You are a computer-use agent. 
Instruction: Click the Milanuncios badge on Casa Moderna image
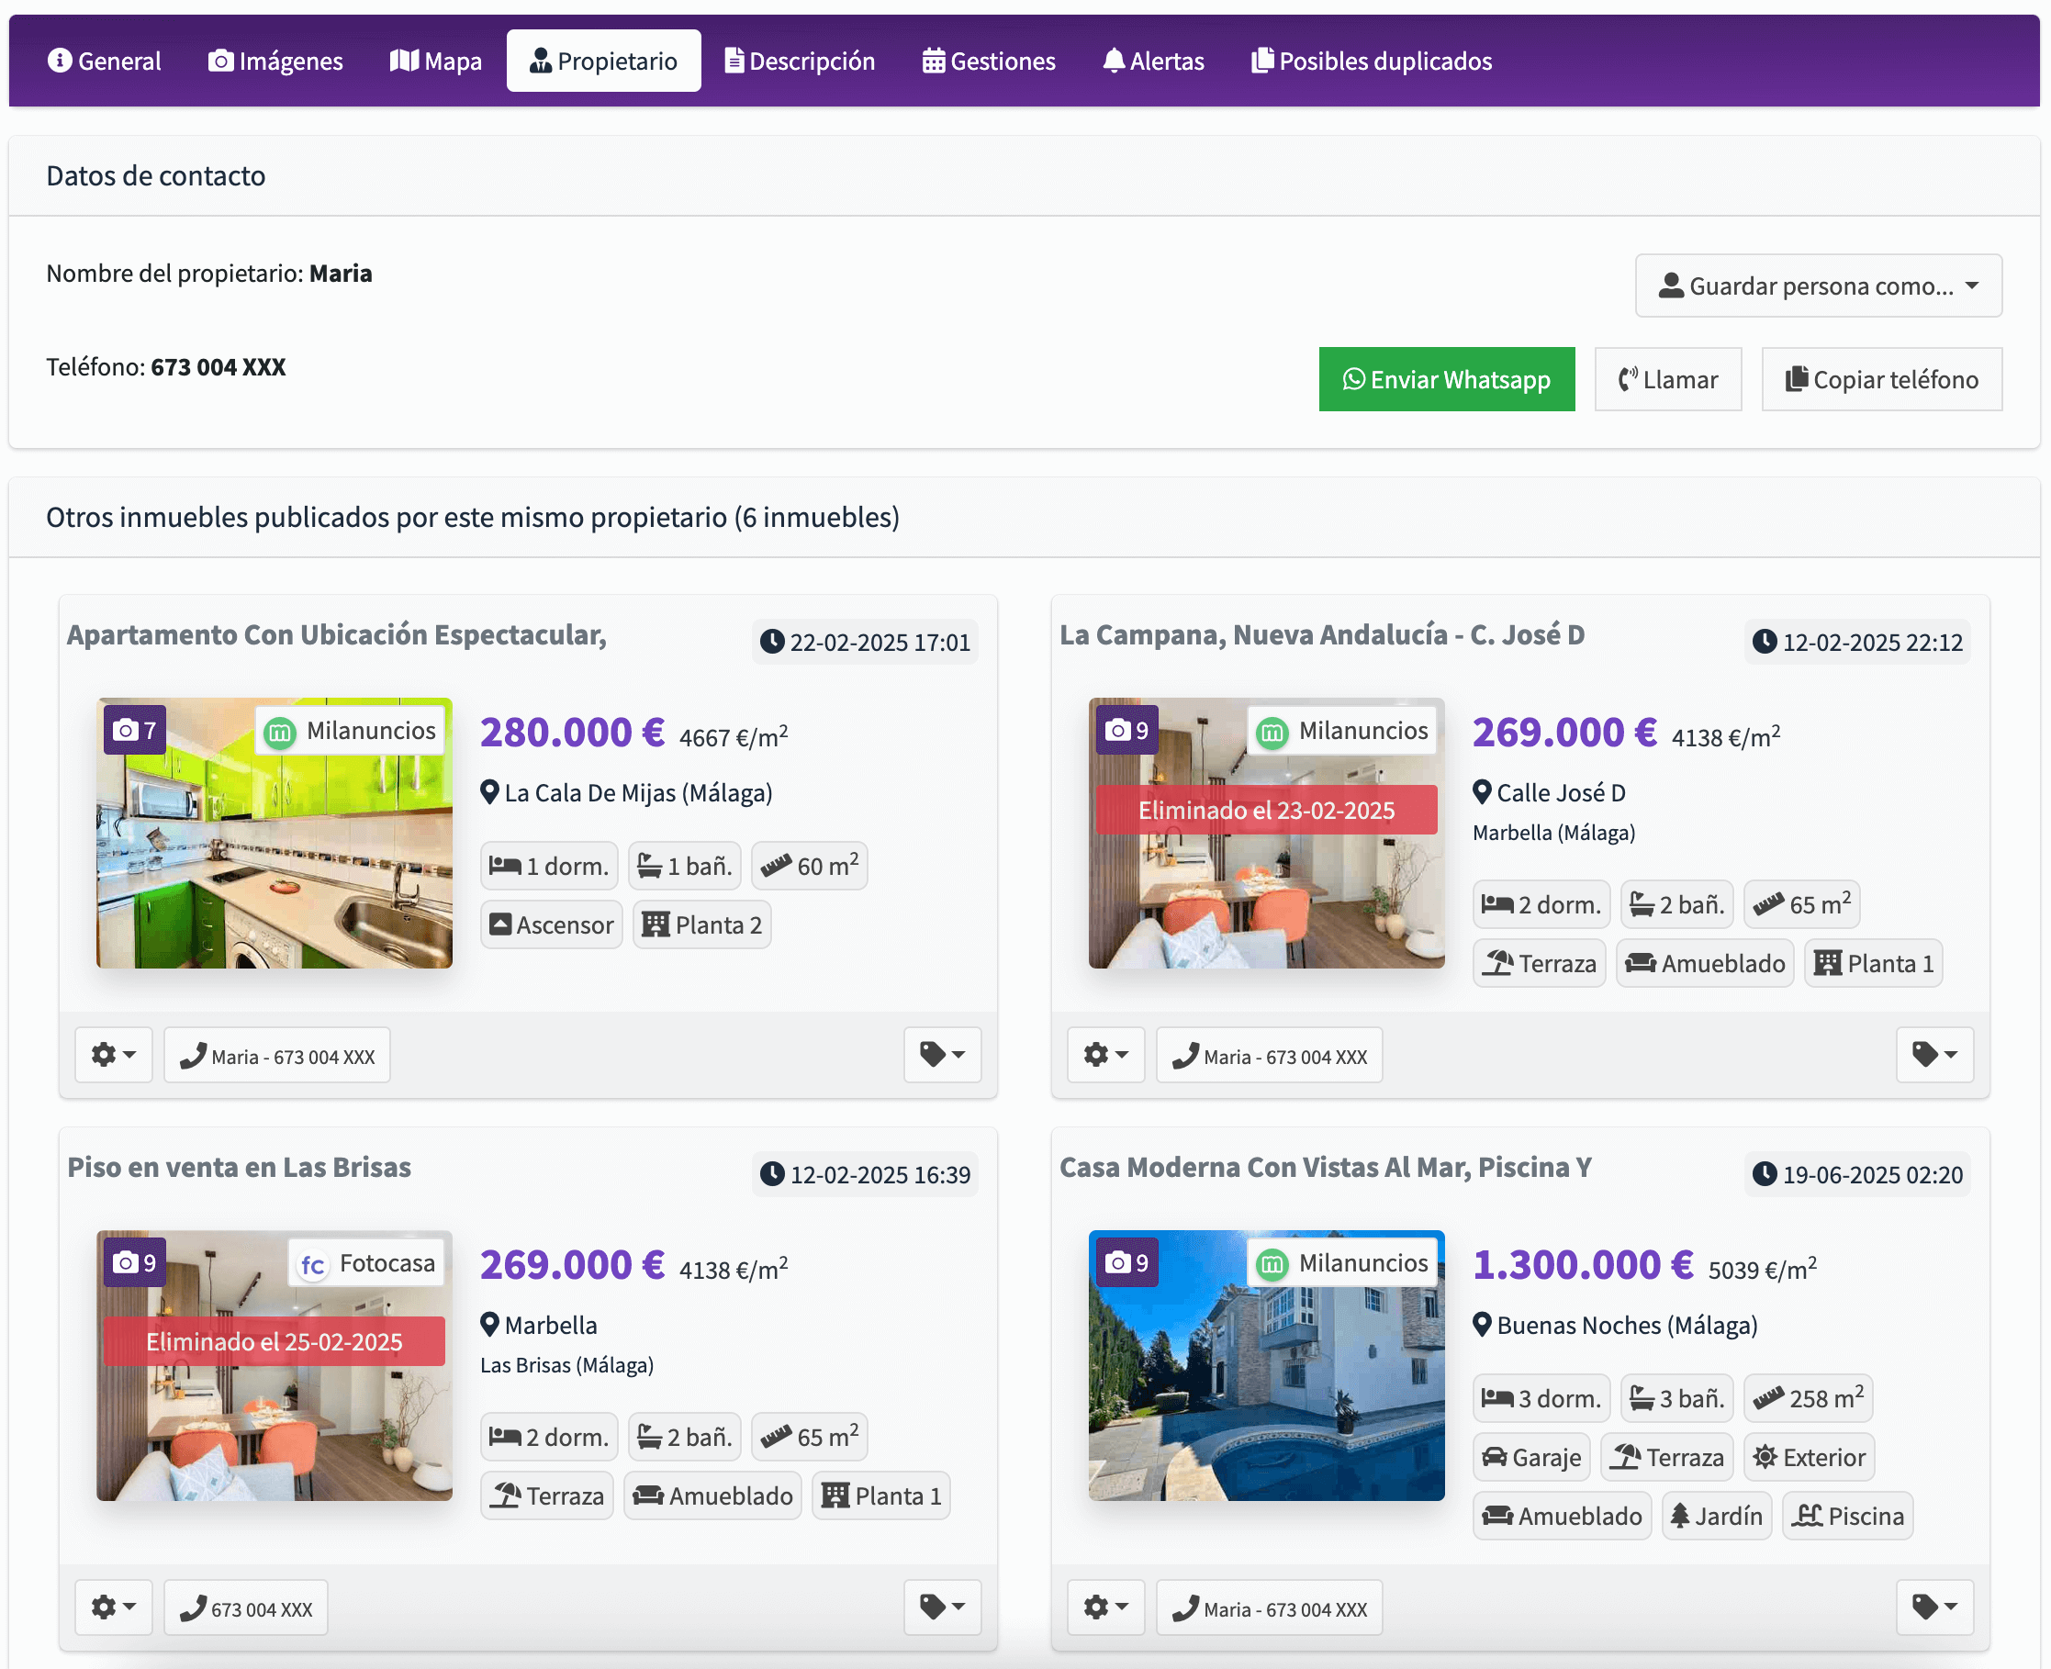click(x=1343, y=1262)
